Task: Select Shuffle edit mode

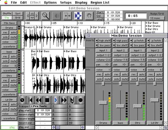Action: (x=7, y=13)
